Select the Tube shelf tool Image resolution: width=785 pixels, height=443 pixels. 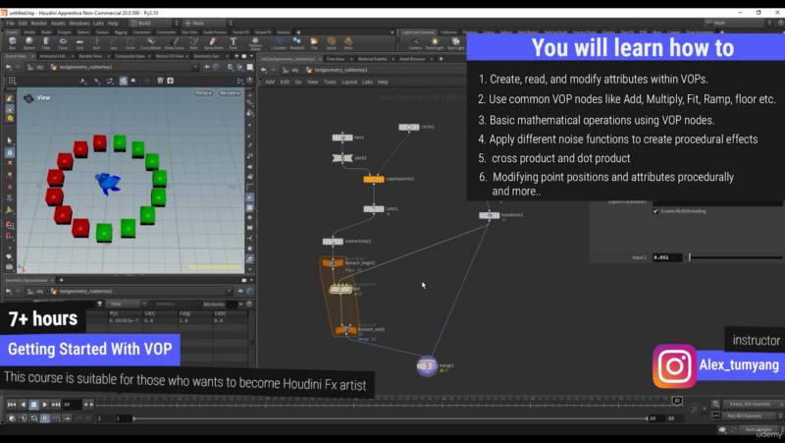coord(46,42)
